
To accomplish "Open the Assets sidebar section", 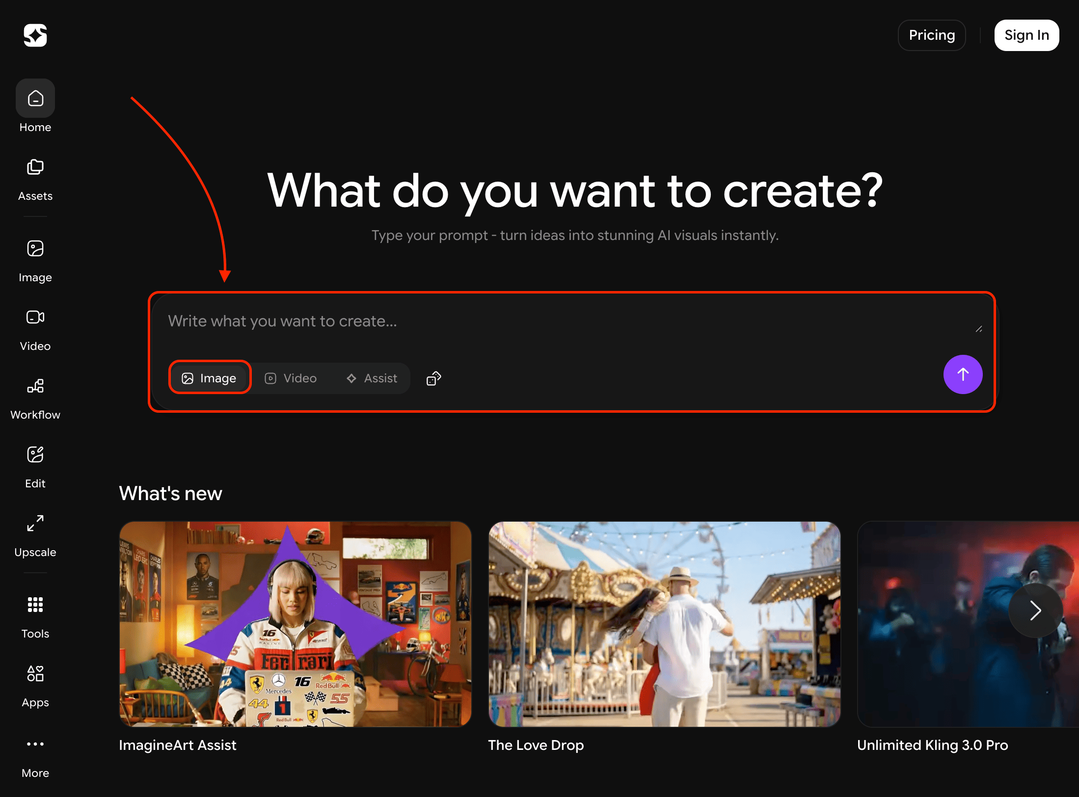I will pyautogui.click(x=35, y=180).
